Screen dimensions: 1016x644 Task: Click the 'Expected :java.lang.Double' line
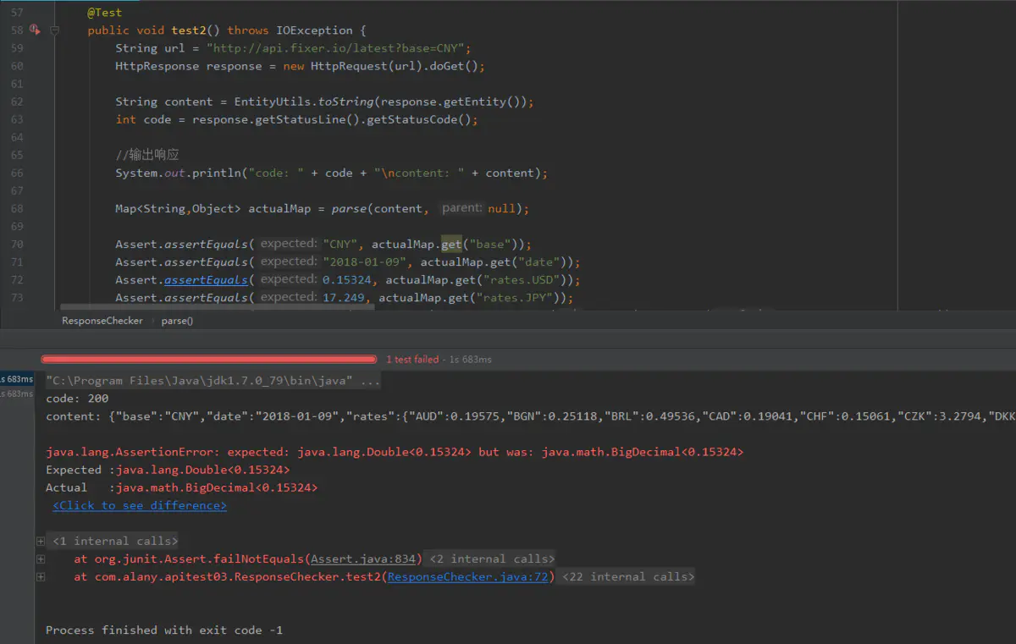168,470
